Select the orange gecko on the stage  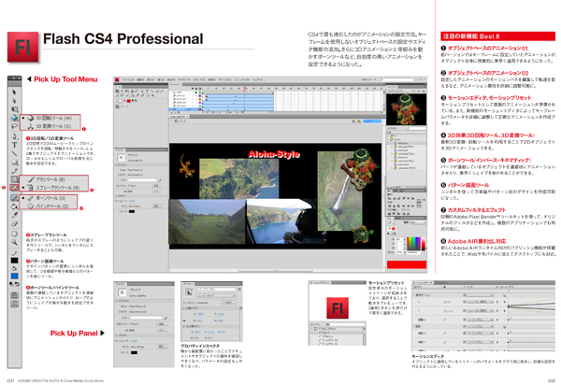[186, 165]
